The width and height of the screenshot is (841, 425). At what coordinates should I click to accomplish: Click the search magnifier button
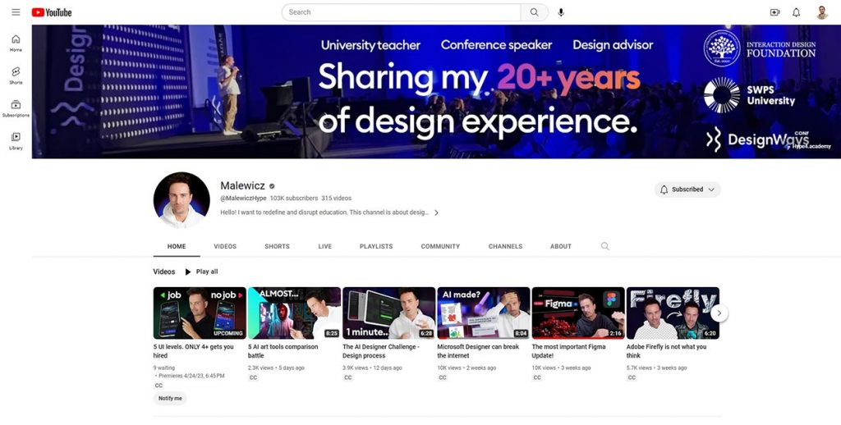(535, 12)
